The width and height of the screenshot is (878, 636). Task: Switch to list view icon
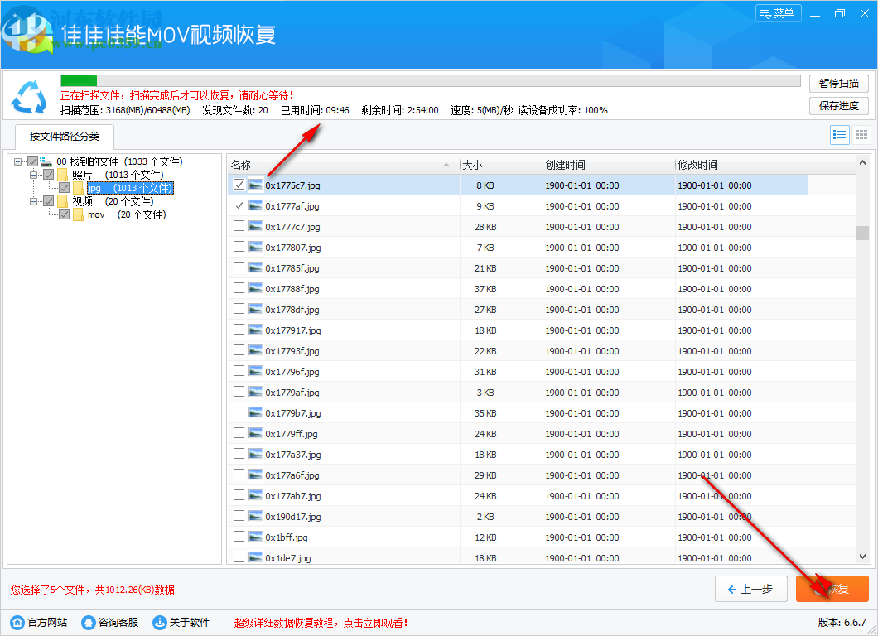click(x=839, y=135)
